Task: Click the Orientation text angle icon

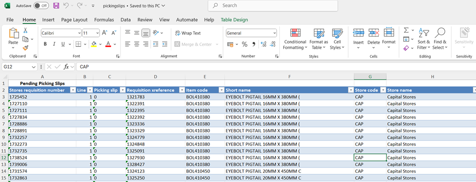Action: 156,33
